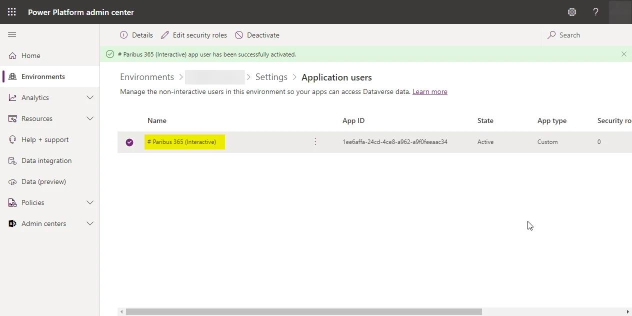This screenshot has height=316, width=632.
Task: Click the Resources icon
Action: [12, 118]
